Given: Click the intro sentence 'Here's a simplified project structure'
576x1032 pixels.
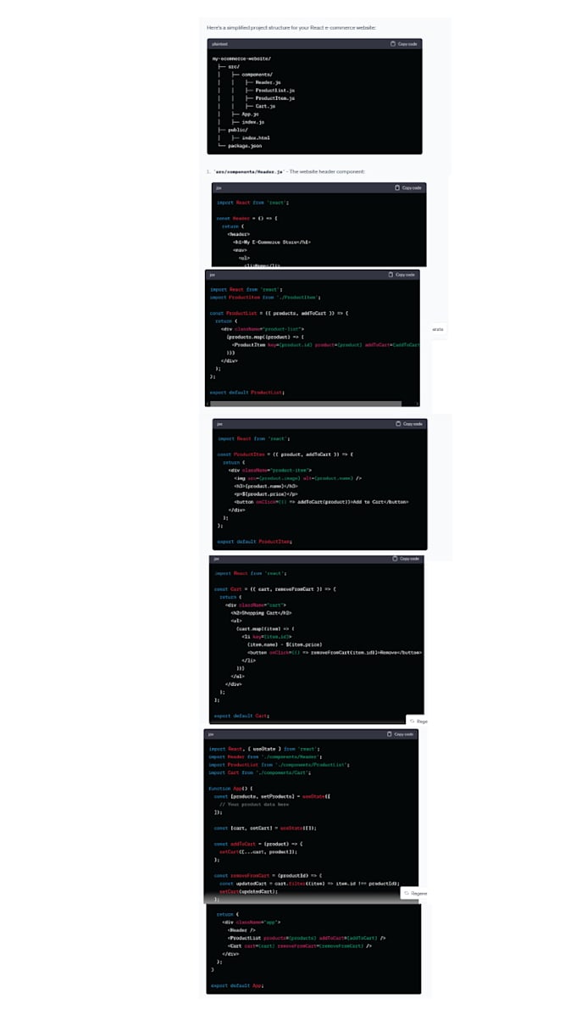Looking at the screenshot, I should click(x=291, y=27).
